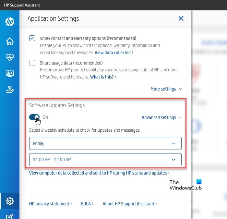Open About HP Support Assistant link
This screenshot has width=227, height=219.
(x=130, y=204)
